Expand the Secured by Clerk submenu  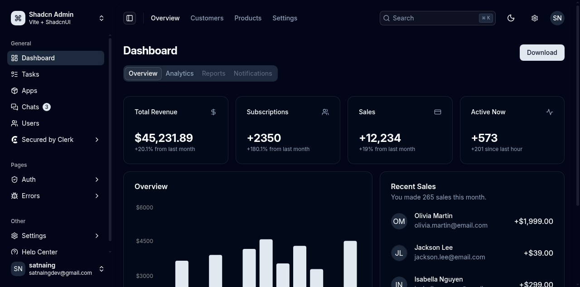[97, 140]
